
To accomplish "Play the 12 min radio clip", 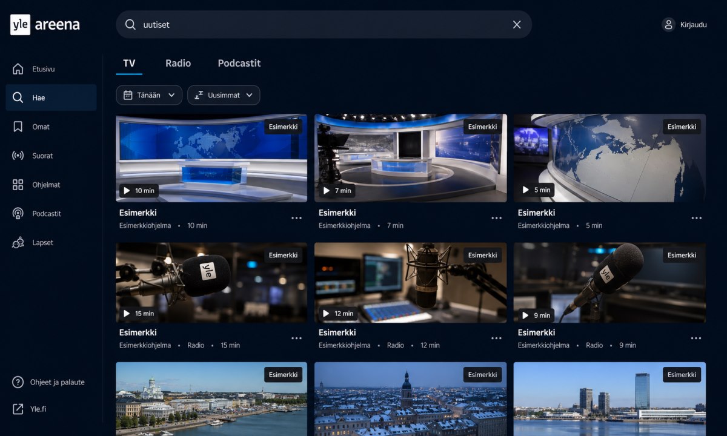I will (x=338, y=314).
